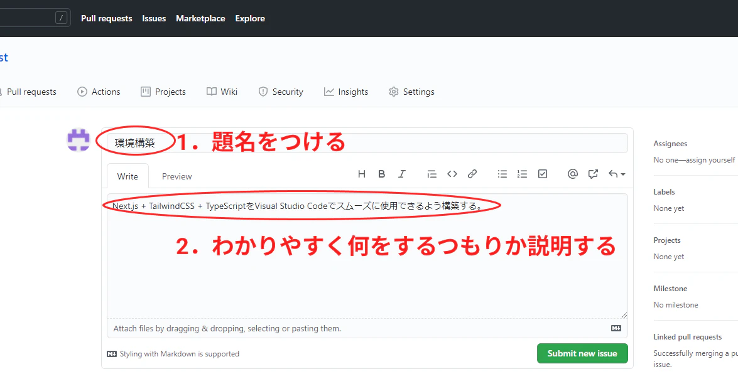Switch to the Preview tab
The image size is (738, 374).
tap(177, 176)
